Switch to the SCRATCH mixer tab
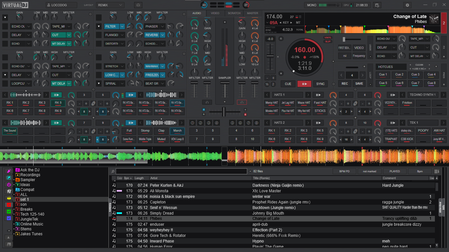The height and width of the screenshot is (252, 449). point(234,13)
